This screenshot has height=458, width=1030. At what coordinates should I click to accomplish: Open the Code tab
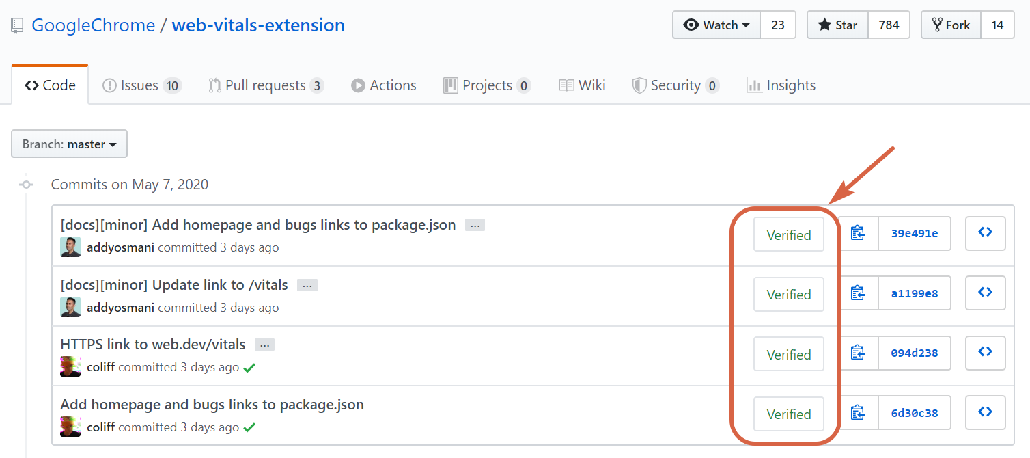[x=50, y=85]
